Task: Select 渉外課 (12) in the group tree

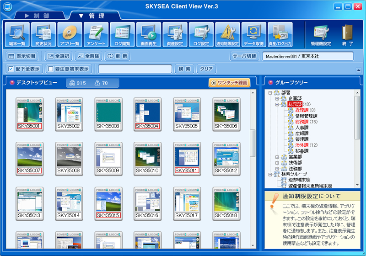Action: click(306, 145)
